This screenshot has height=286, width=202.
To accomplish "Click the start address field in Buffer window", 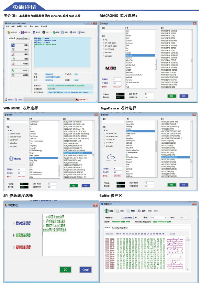I will [x=127, y=217].
